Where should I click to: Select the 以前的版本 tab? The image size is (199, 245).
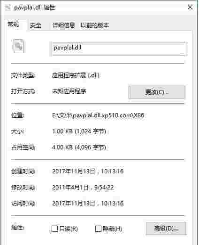click(95, 25)
